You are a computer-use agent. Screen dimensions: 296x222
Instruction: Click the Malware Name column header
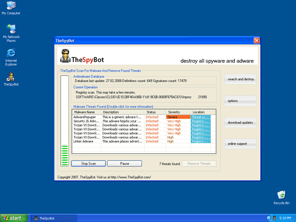(87, 112)
